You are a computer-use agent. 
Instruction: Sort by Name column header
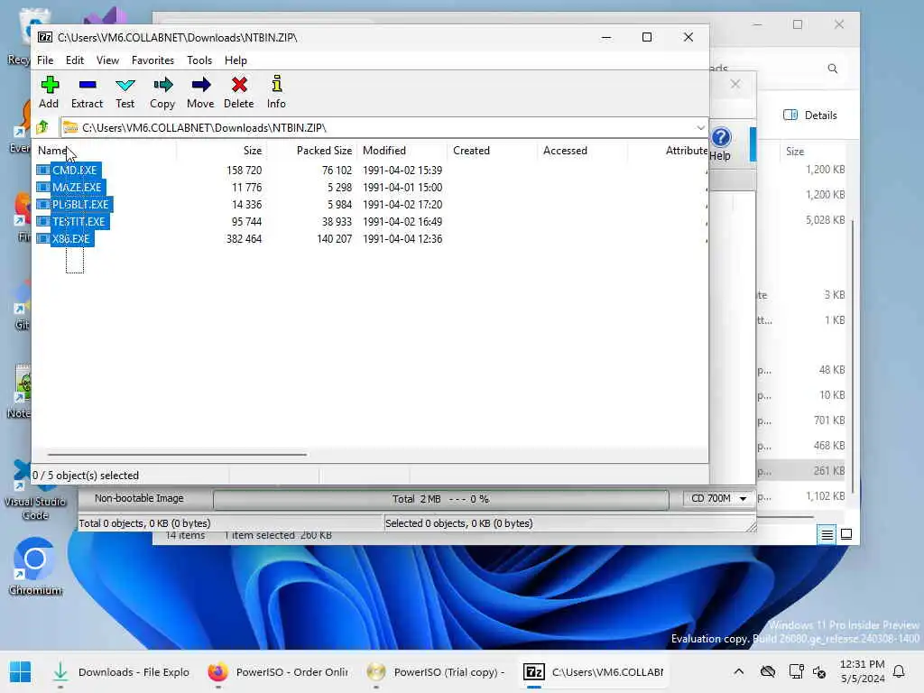point(105,151)
